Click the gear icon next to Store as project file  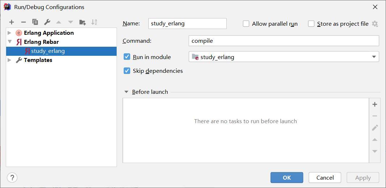point(375,24)
